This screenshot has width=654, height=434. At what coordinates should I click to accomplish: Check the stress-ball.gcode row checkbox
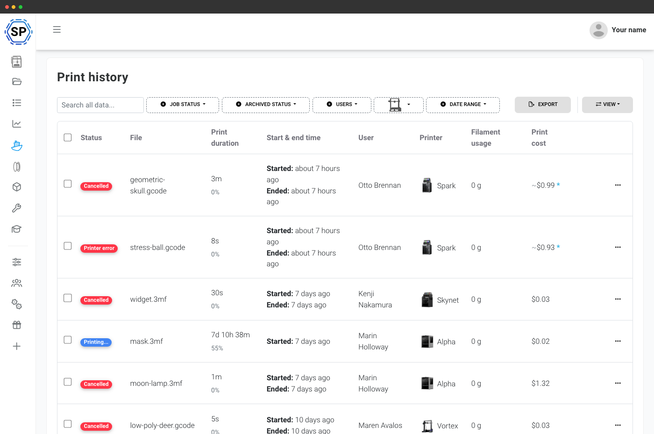click(68, 246)
